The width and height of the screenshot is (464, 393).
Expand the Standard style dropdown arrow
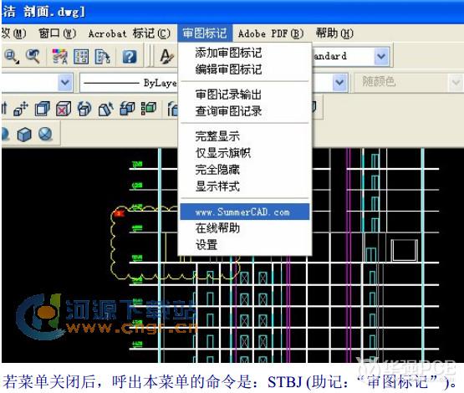tap(381, 56)
